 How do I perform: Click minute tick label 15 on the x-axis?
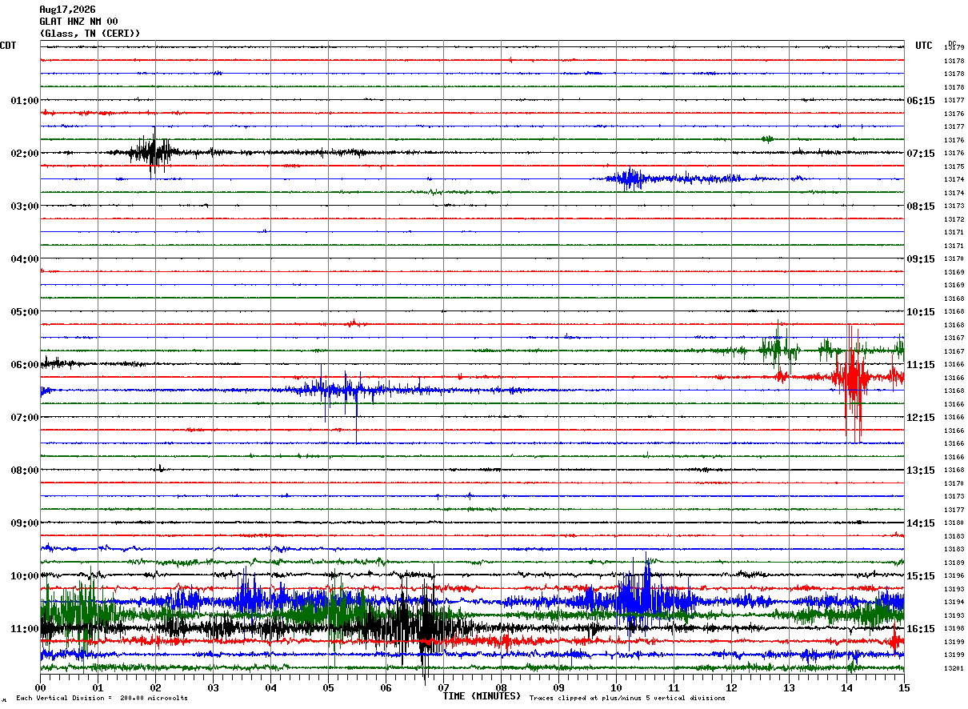pos(903,687)
